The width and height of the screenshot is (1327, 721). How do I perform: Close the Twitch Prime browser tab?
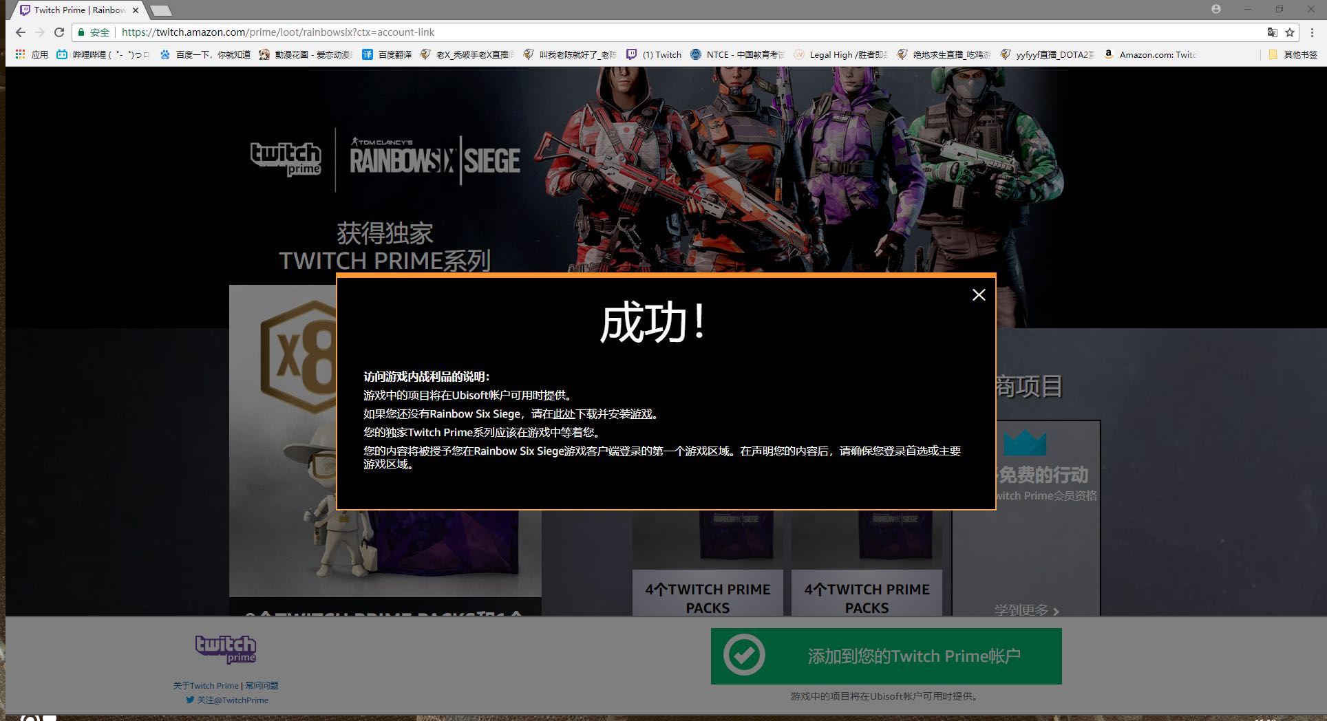[136, 10]
